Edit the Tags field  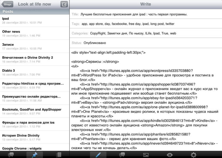click(x=146, y=24)
